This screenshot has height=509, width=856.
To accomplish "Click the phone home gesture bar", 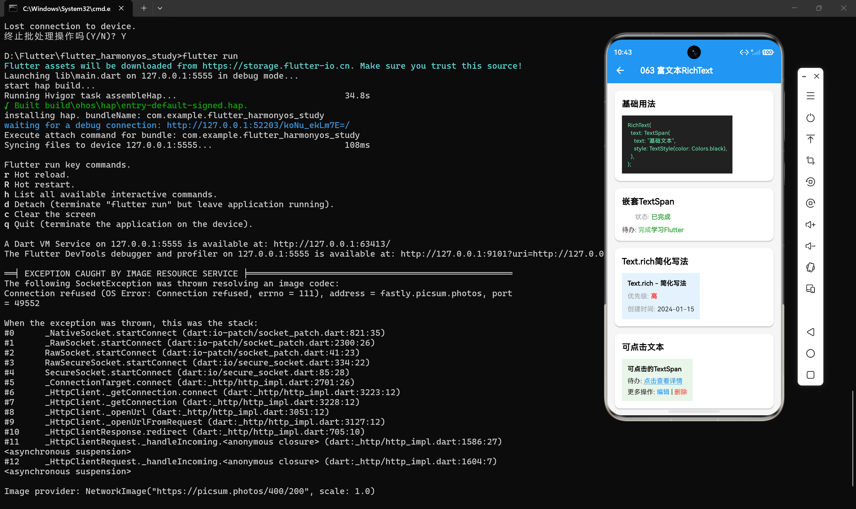I will (x=694, y=411).
